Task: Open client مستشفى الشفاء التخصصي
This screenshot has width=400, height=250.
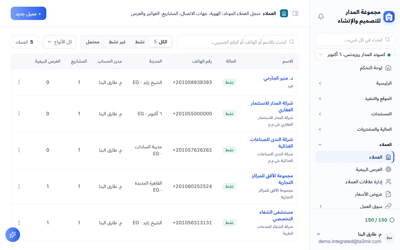Action: (x=276, y=215)
